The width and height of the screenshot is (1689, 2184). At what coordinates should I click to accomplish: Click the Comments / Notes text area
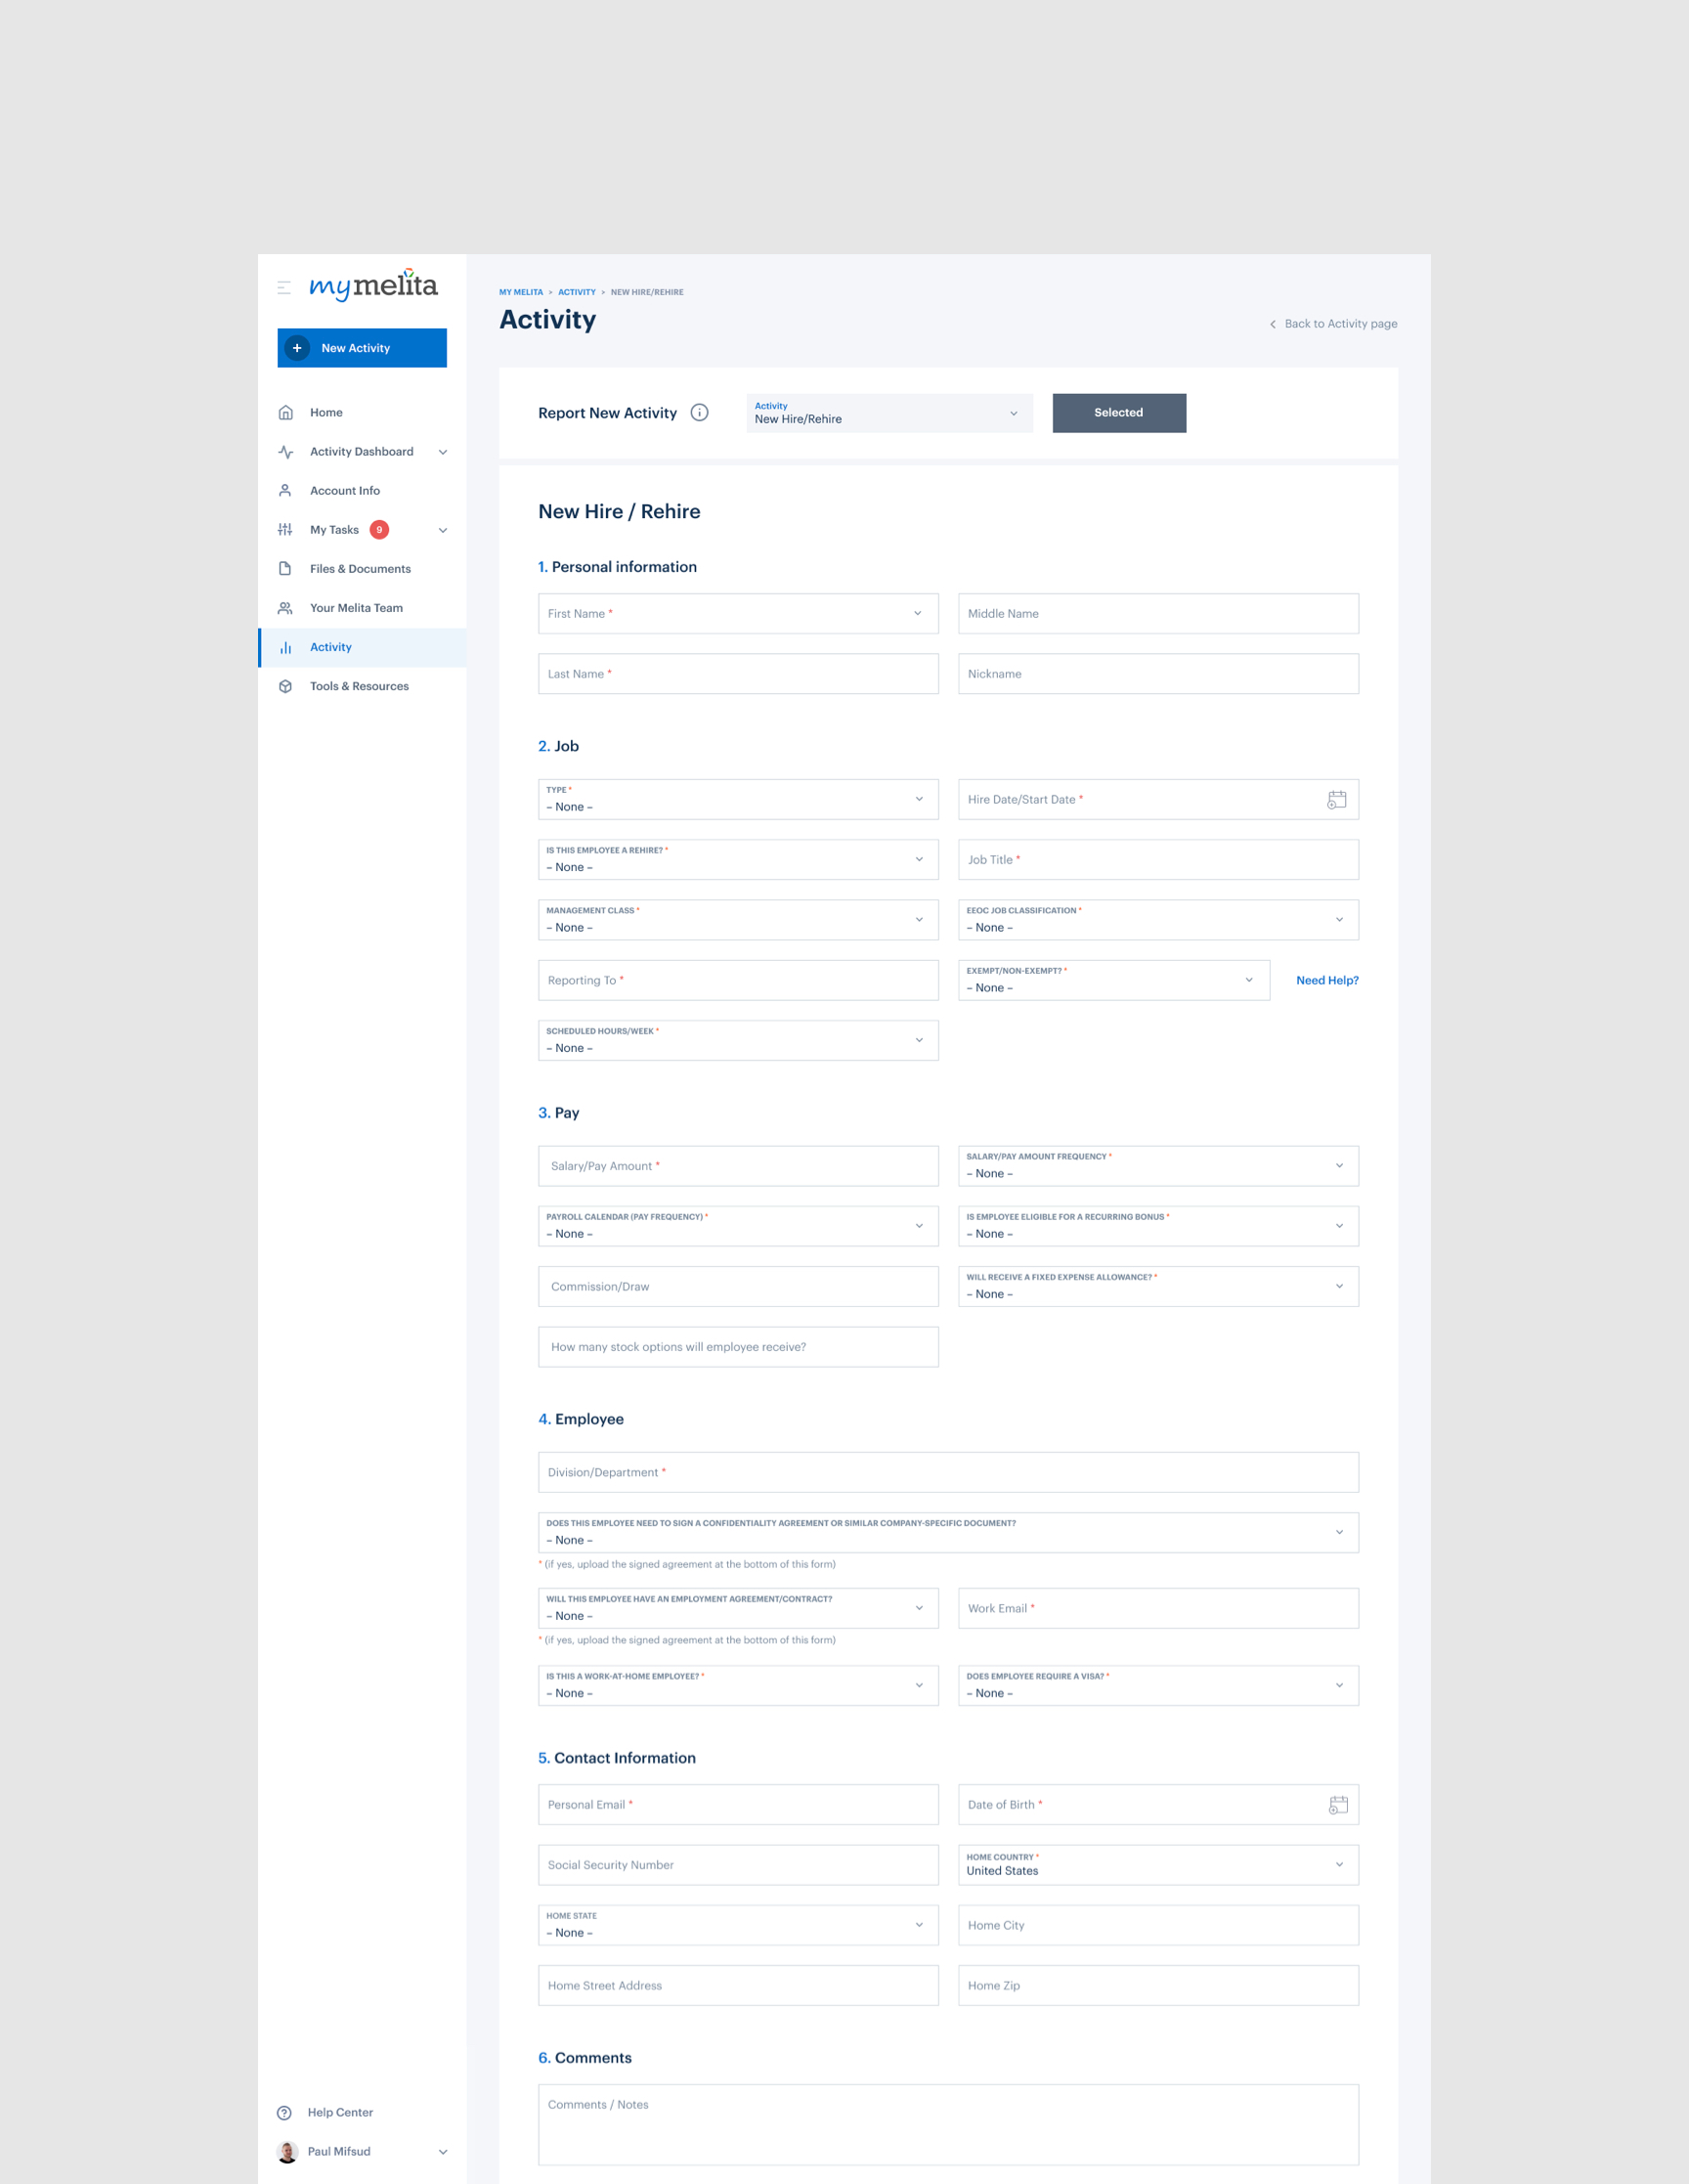point(948,2125)
